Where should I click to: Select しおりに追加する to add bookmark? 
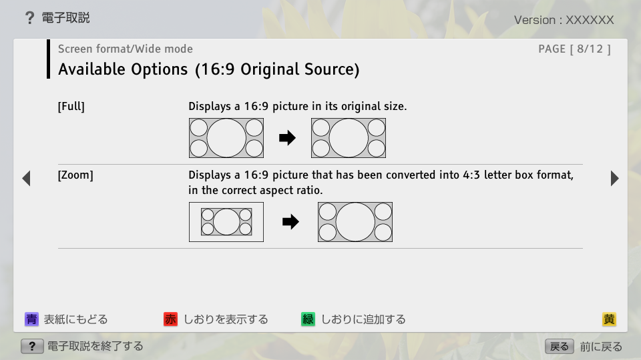coord(363,319)
